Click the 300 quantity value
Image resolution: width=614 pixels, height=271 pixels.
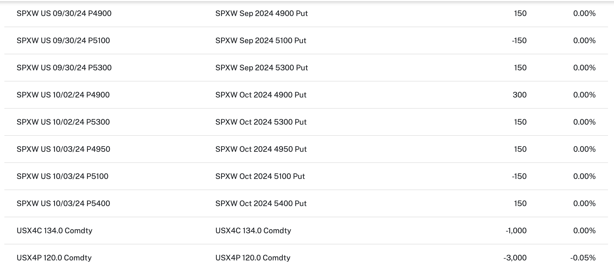click(519, 95)
